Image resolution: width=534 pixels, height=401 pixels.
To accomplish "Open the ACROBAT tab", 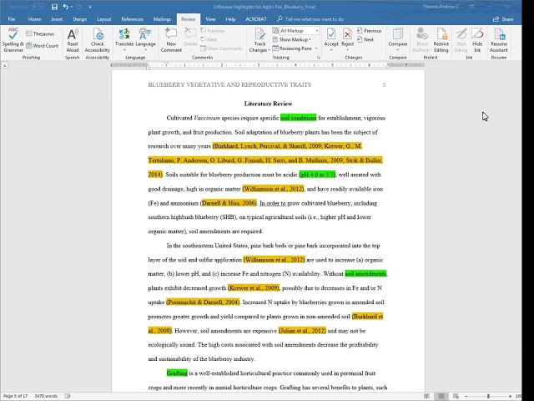I will pyautogui.click(x=256, y=19).
